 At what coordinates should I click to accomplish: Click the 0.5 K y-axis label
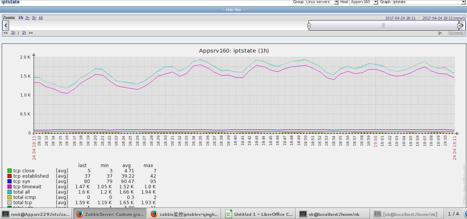click(x=25, y=114)
